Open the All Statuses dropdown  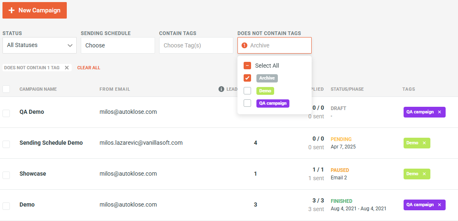click(x=40, y=45)
